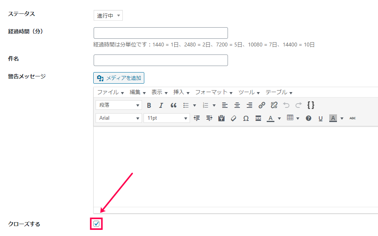
Task: Expand bulleted list style options arrow
Action: coord(195,106)
